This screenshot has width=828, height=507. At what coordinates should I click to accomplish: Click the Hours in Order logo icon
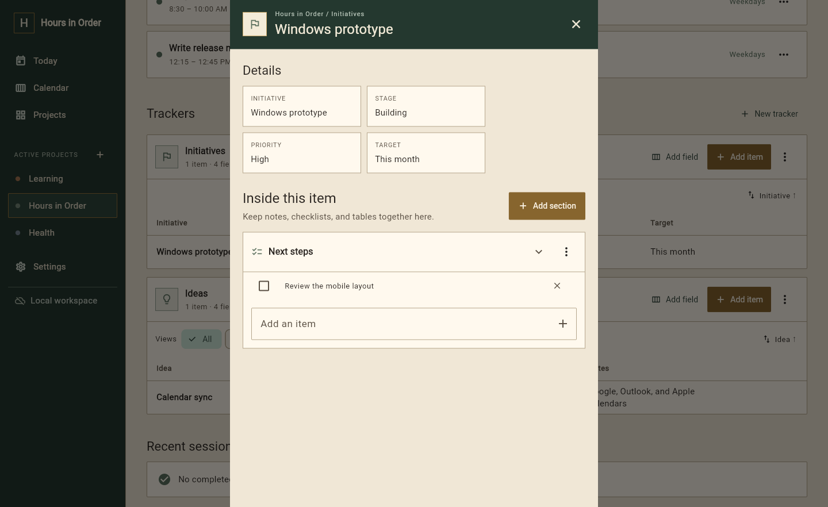(x=24, y=23)
